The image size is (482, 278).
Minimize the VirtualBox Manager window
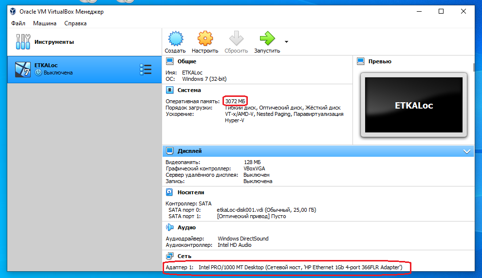click(419, 11)
